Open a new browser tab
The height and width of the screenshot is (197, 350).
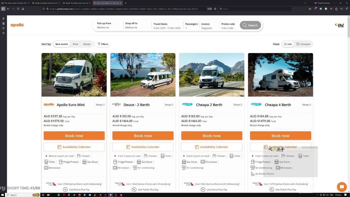[x=126, y=3]
